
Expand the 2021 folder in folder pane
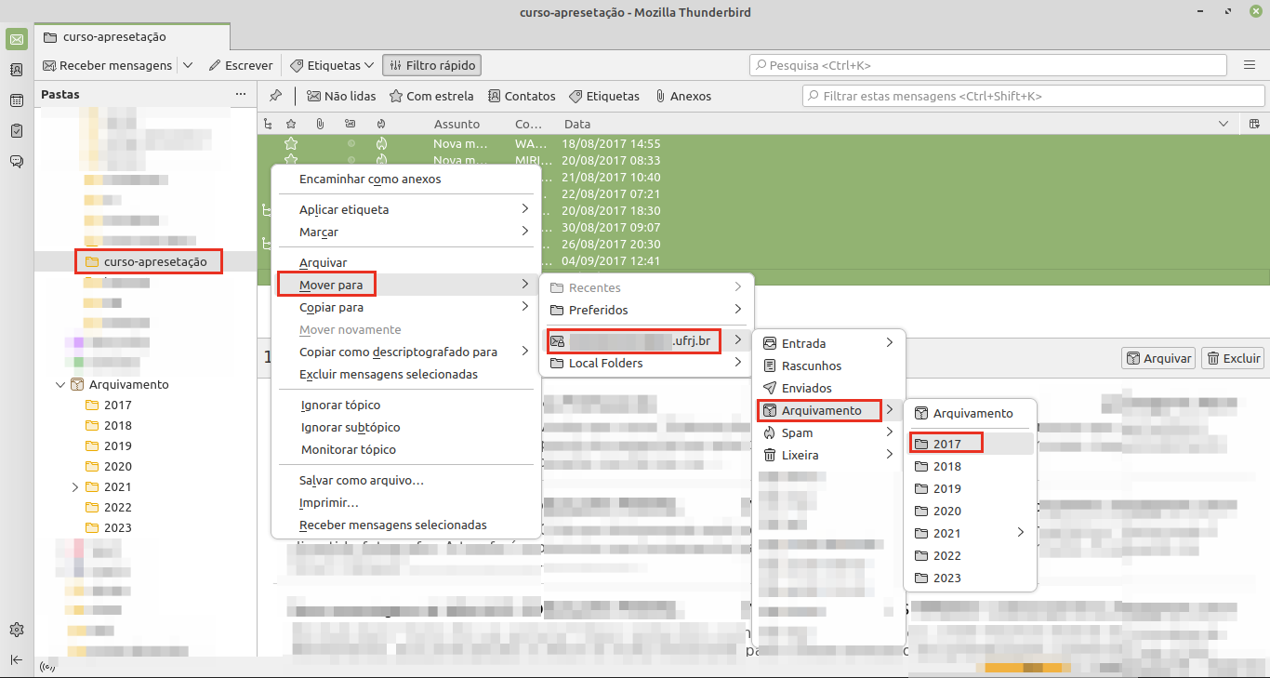(x=75, y=486)
